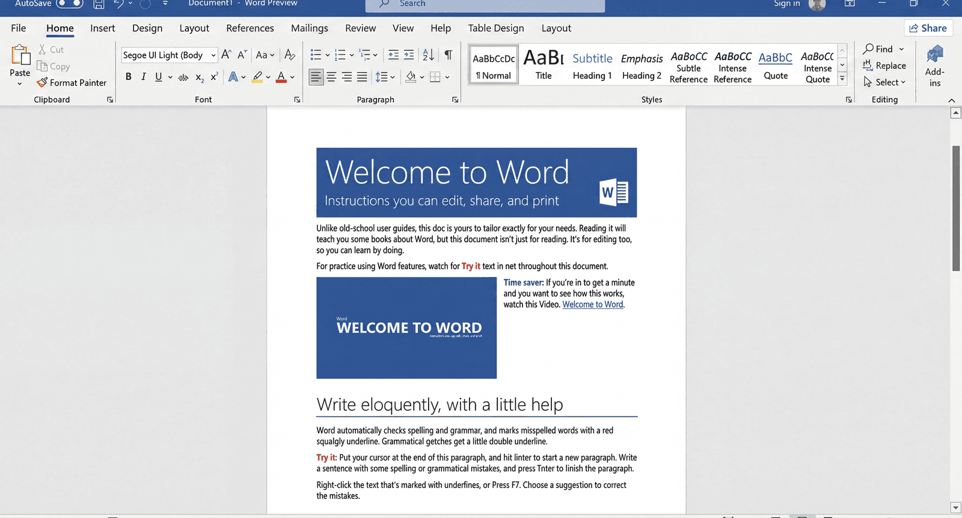Open the File tab
Image resolution: width=962 pixels, height=518 pixels.
19,28
